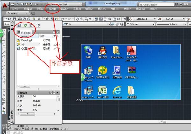Click the ByLayer white color swatch
This screenshot has height=134, width=191.
pos(128,24)
